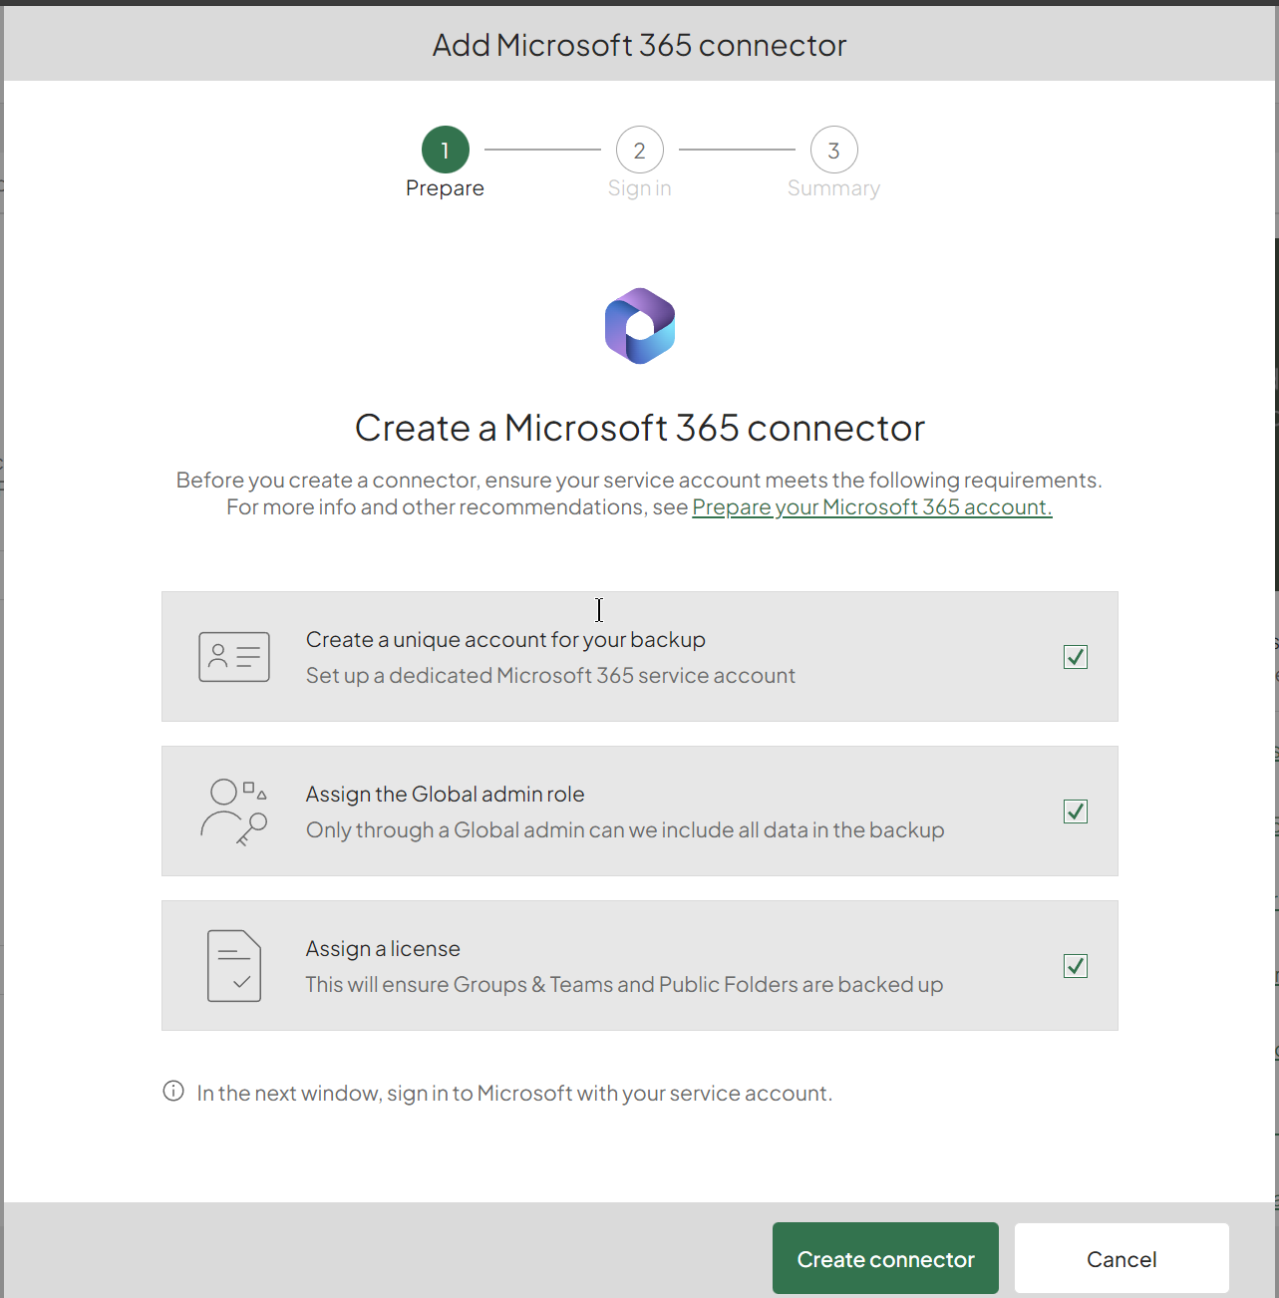
Task: Click the info icon beside sign-in note
Action: tap(173, 1091)
